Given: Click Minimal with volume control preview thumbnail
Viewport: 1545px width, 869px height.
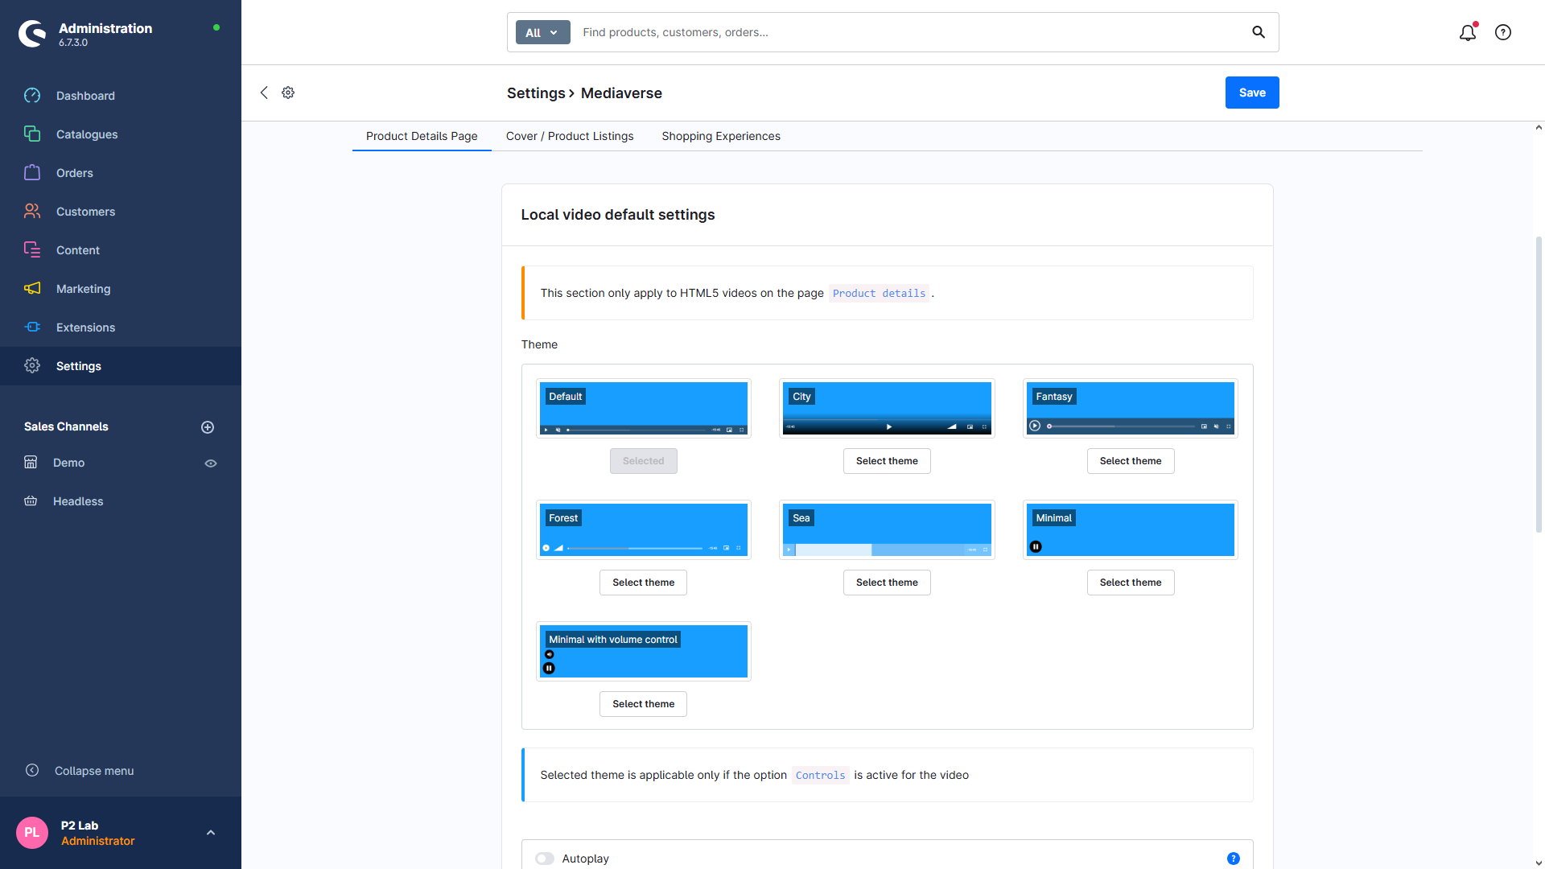Looking at the screenshot, I should click(x=644, y=652).
